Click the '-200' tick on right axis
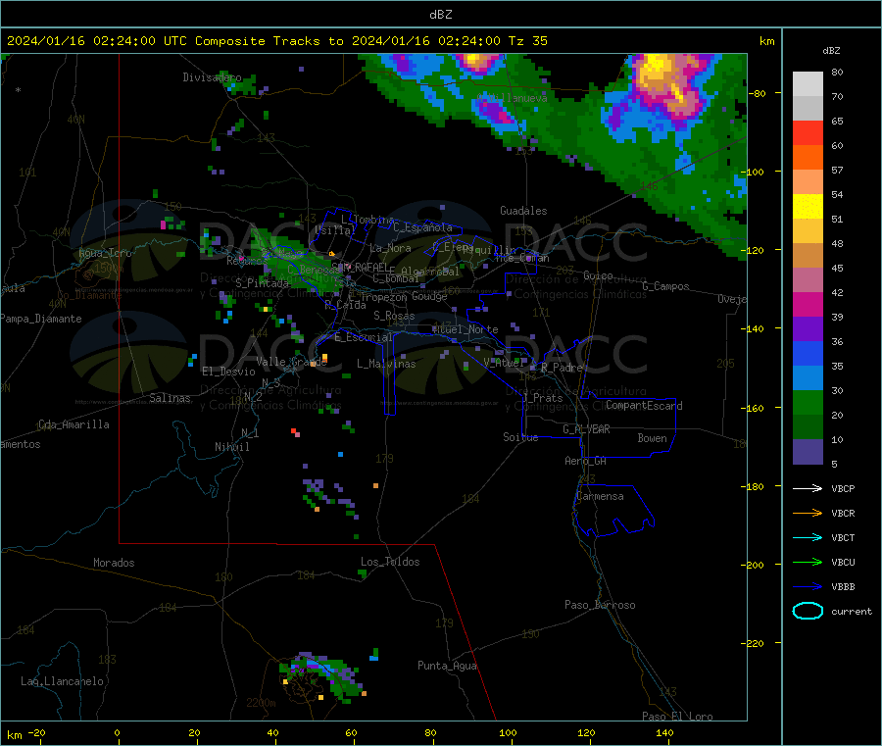 (x=754, y=565)
